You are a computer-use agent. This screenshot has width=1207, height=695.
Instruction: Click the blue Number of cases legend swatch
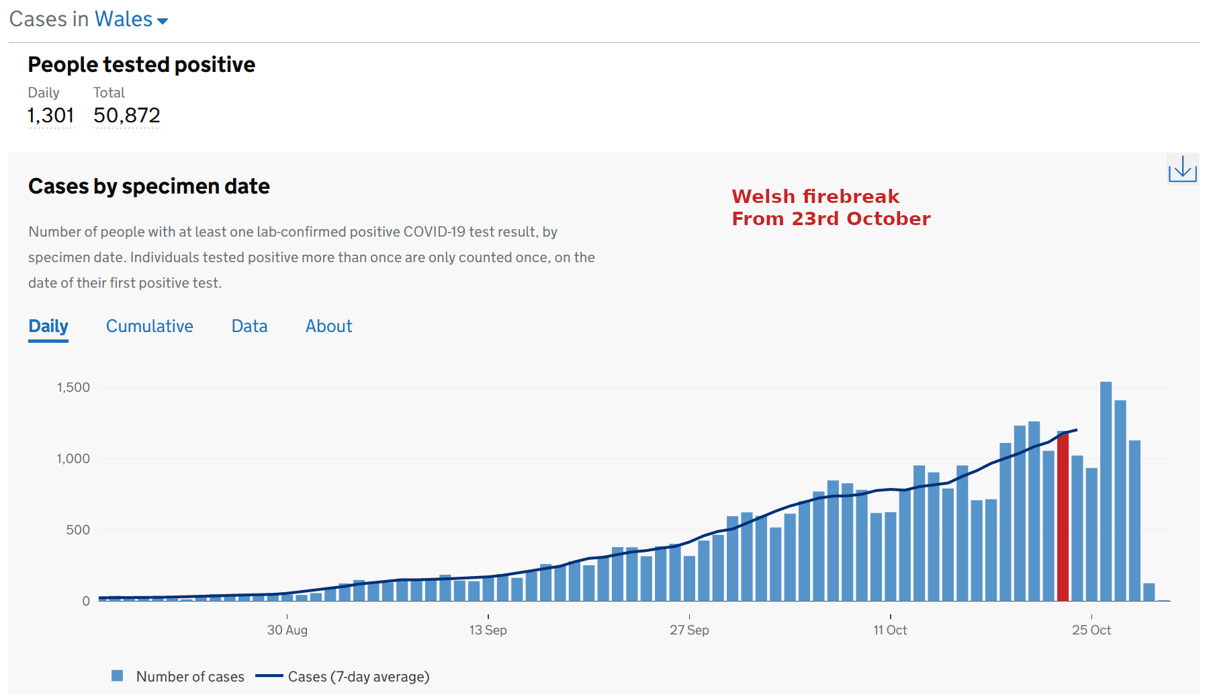click(118, 676)
